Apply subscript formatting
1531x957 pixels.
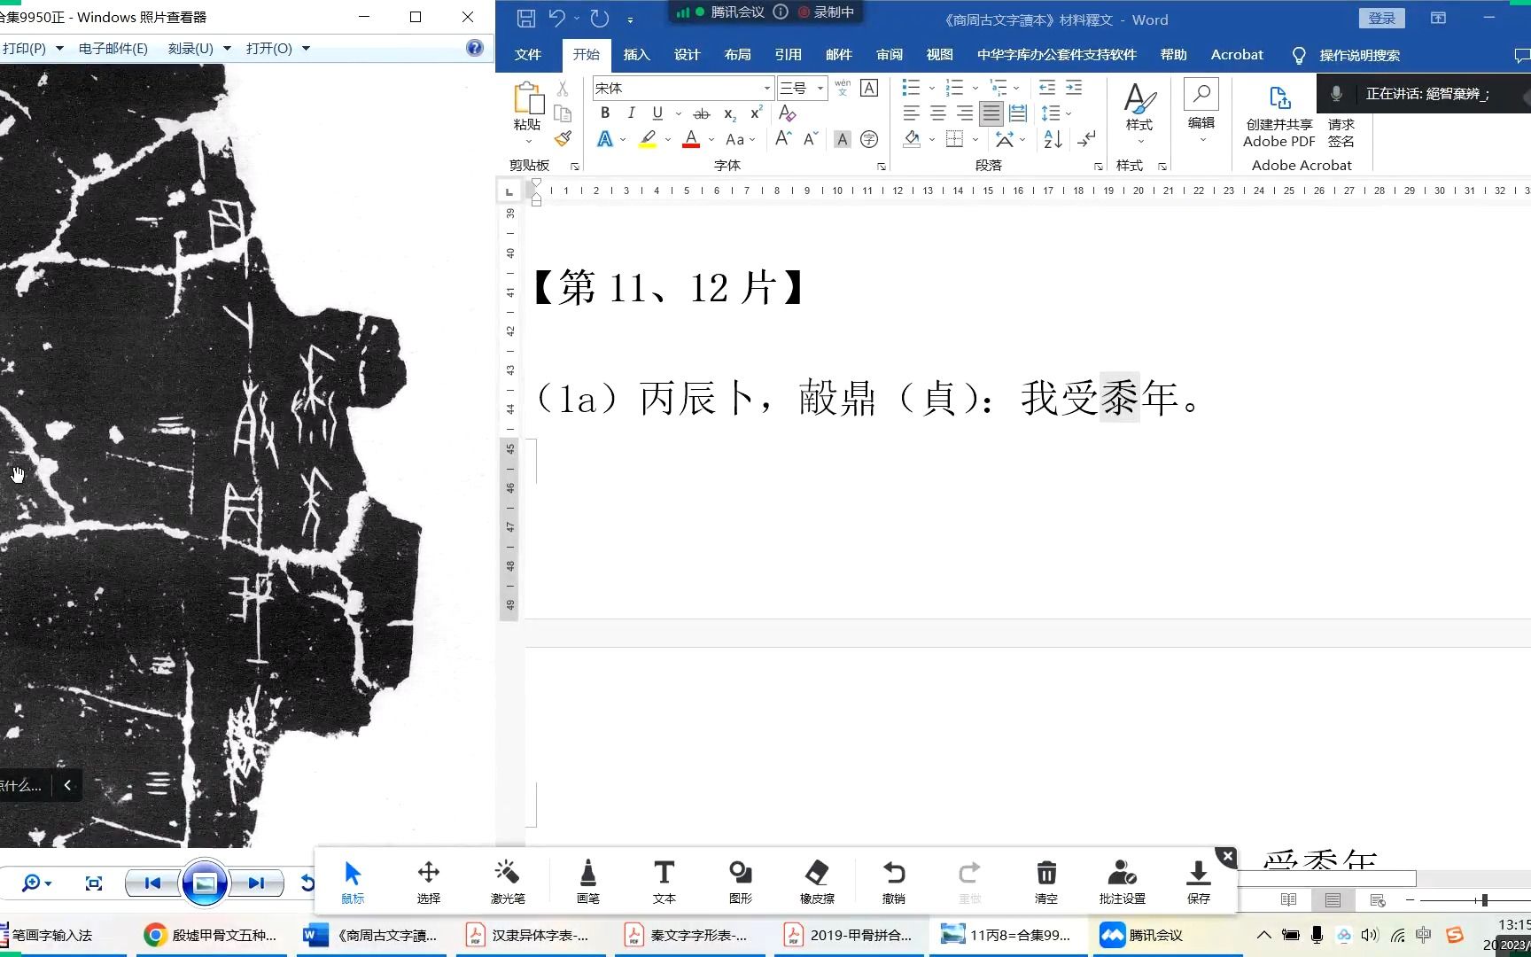[x=729, y=113]
